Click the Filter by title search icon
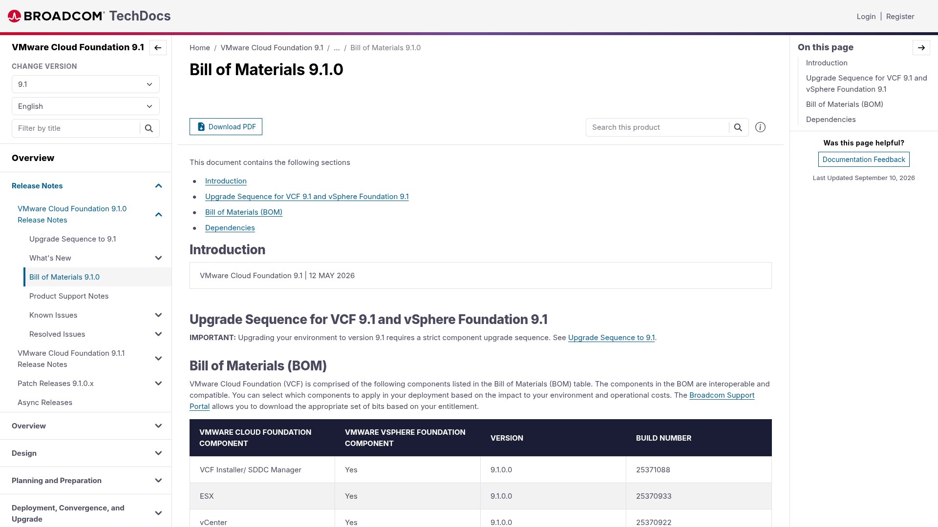 [149, 128]
